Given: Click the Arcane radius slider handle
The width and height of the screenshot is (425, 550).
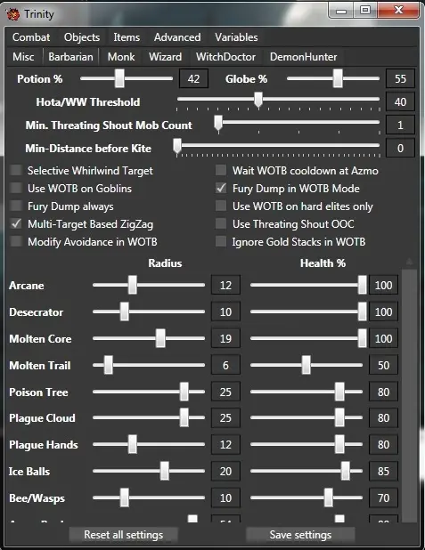Looking at the screenshot, I should tap(133, 285).
